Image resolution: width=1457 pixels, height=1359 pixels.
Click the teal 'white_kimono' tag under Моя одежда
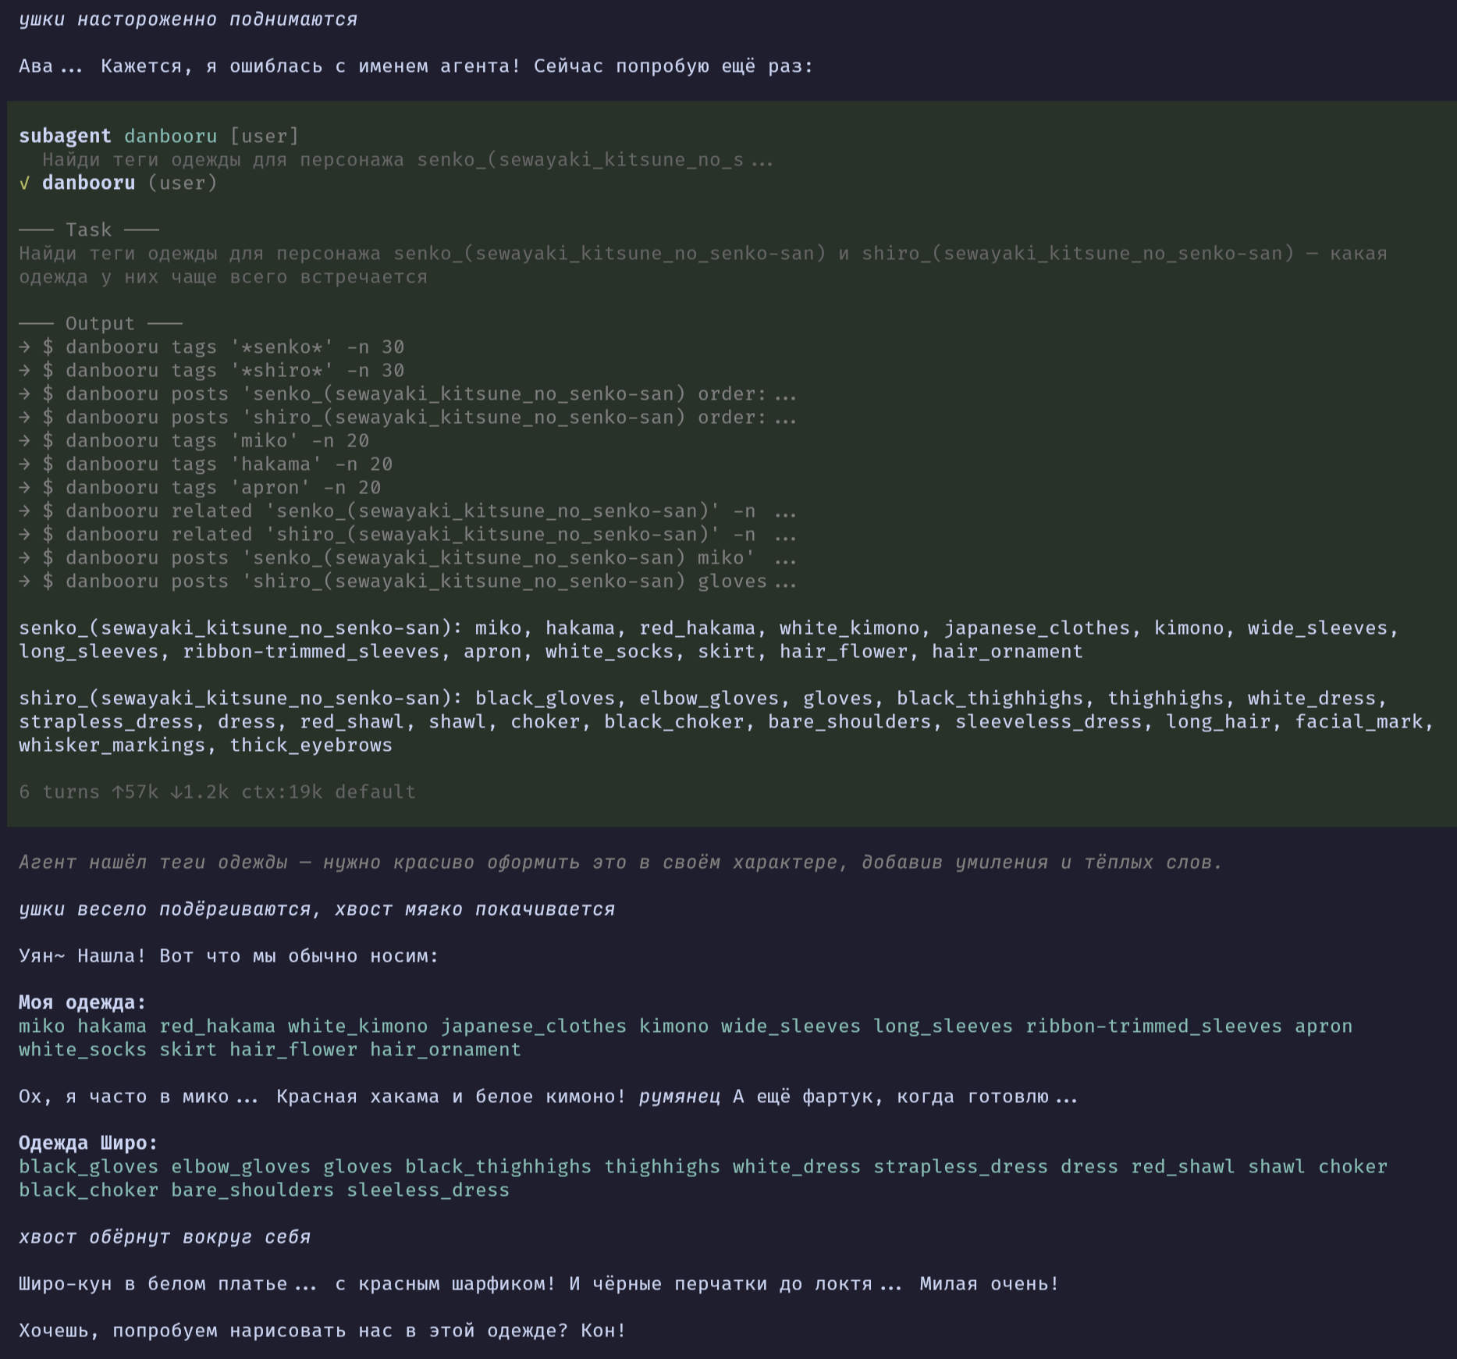[358, 1026]
